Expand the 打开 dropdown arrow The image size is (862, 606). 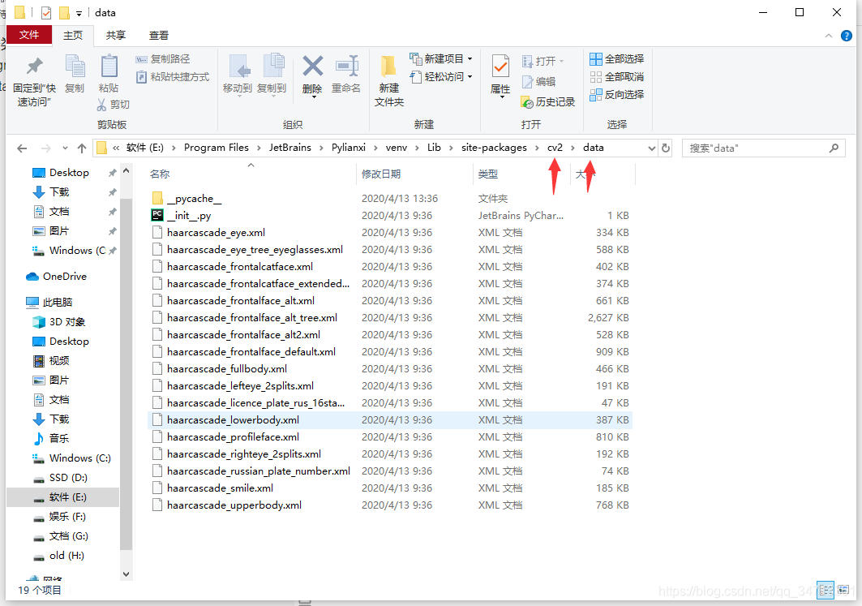tap(561, 60)
